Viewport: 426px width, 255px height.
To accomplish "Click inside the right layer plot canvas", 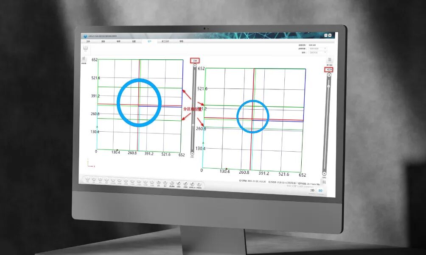I will [x=254, y=120].
